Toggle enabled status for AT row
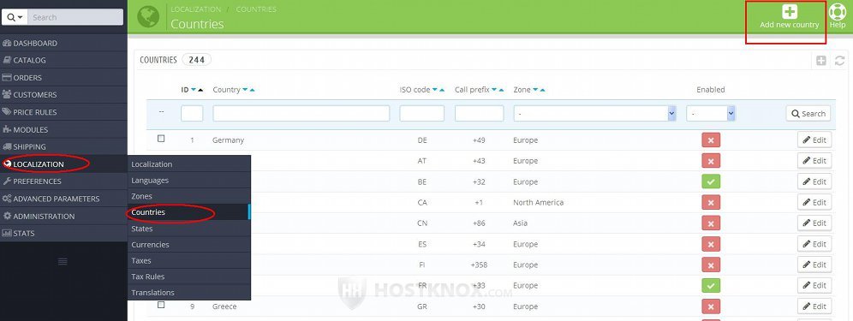The height and width of the screenshot is (321, 853). pyautogui.click(x=711, y=161)
